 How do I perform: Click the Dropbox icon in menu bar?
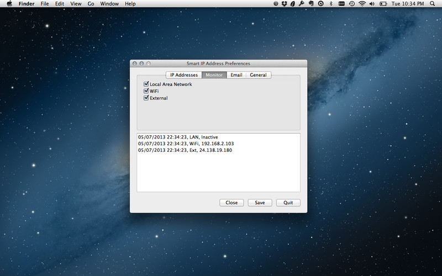coord(284,3)
